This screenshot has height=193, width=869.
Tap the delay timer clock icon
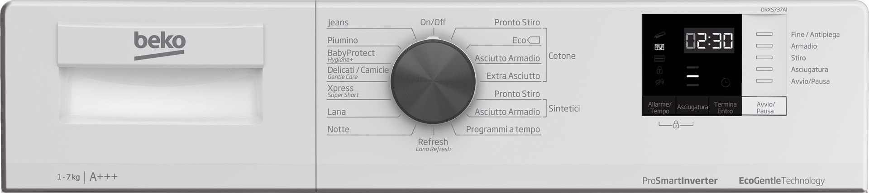726,82
